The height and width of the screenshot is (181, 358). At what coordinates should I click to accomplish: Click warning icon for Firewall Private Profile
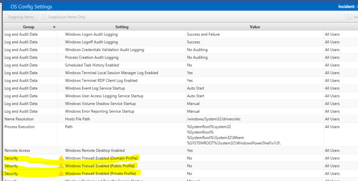tap(62, 174)
